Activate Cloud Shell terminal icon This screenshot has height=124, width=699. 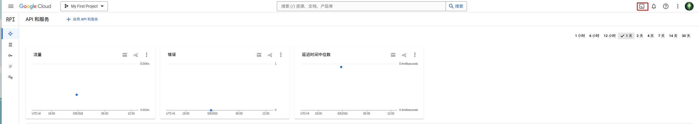click(x=642, y=6)
